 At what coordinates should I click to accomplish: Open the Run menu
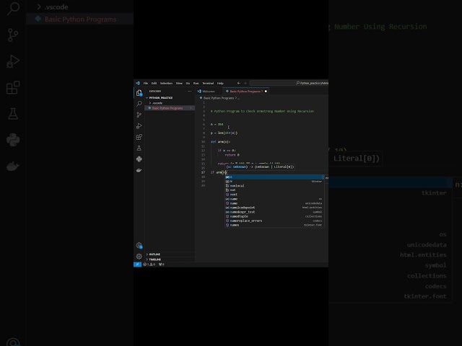coord(196,84)
